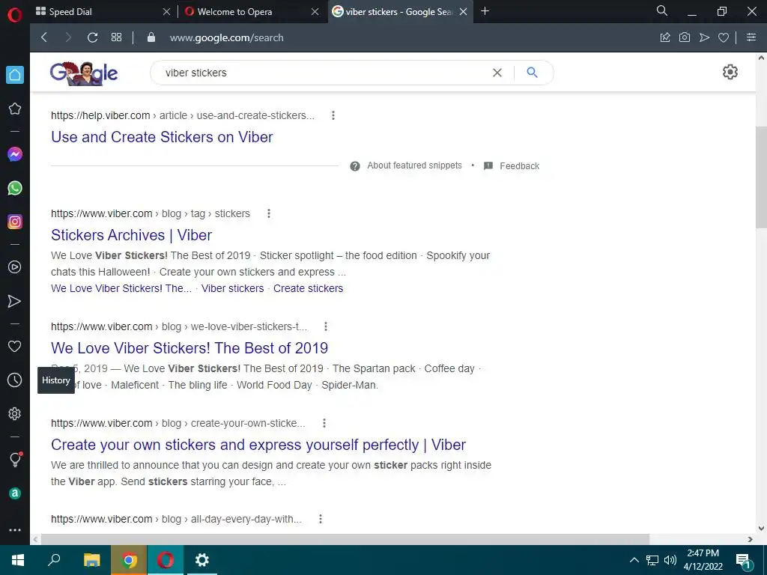Launch Messenger from the sidebar
Image resolution: width=767 pixels, height=575 pixels.
15,154
